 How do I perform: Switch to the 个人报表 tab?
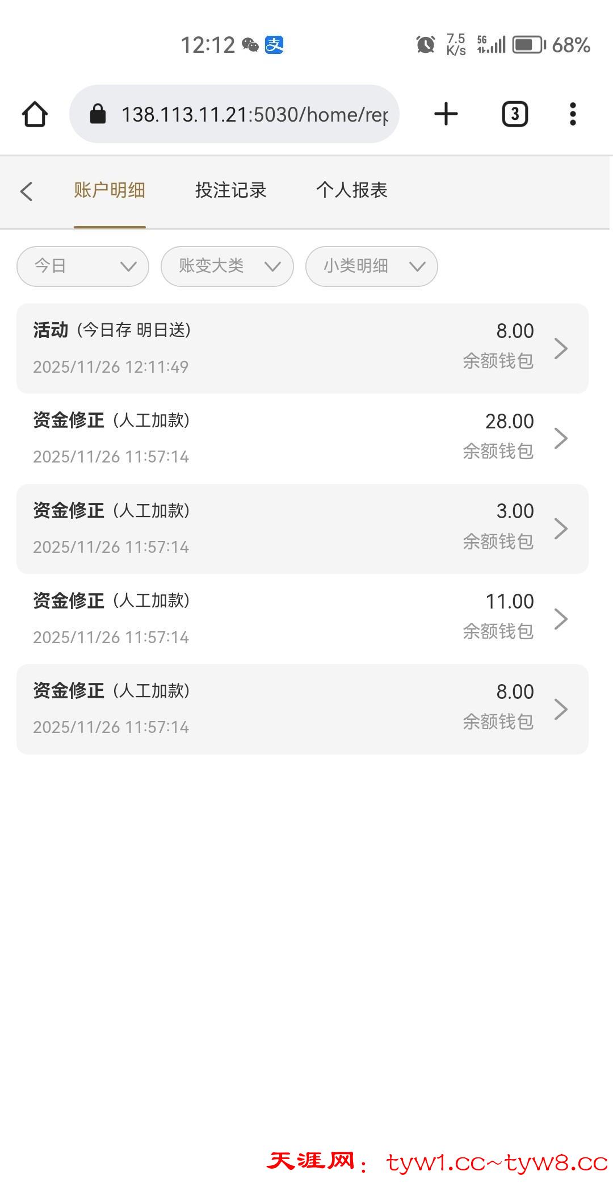click(351, 190)
